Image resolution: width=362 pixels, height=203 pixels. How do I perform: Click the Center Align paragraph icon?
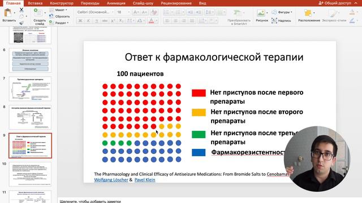175,21
